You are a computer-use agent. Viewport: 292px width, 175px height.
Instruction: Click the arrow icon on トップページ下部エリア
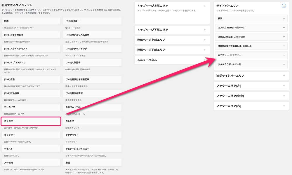pyautogui.click(x=205, y=30)
